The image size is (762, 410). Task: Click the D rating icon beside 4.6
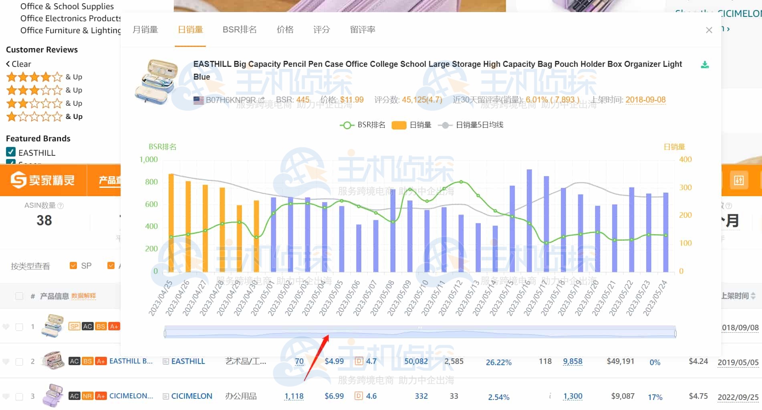pos(359,396)
